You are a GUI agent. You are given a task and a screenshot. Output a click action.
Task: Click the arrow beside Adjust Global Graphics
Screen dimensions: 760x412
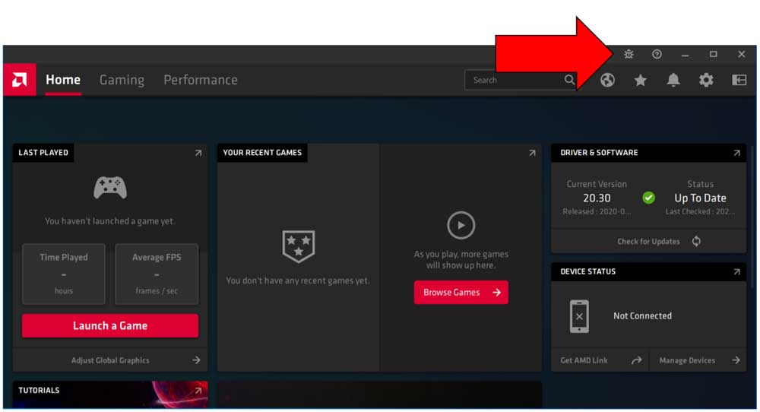click(x=196, y=360)
